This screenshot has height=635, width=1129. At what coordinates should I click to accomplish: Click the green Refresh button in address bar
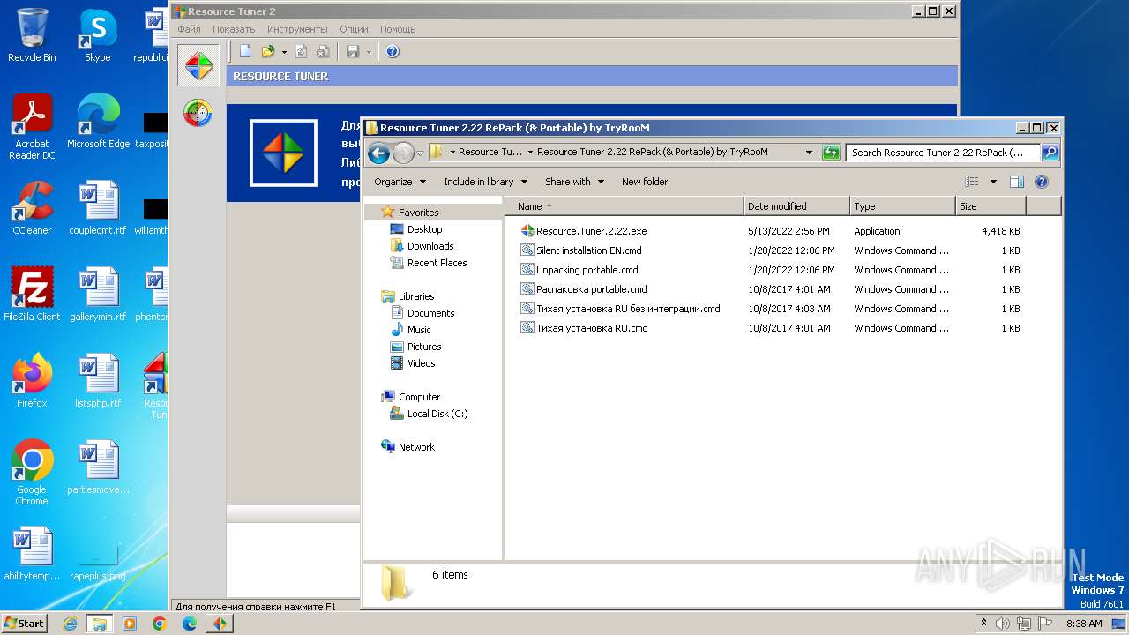(830, 153)
